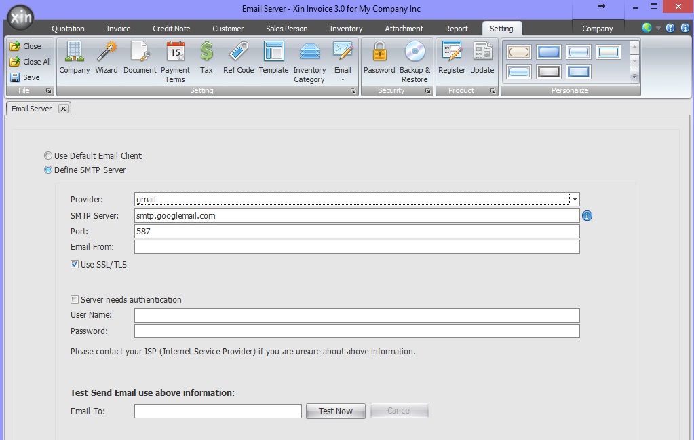The height and width of the screenshot is (440, 694).
Task: Open the Register product icon
Action: 452,58
